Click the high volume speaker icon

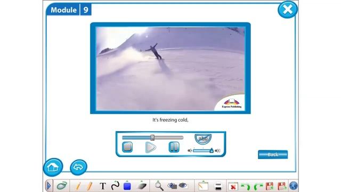coord(217,150)
